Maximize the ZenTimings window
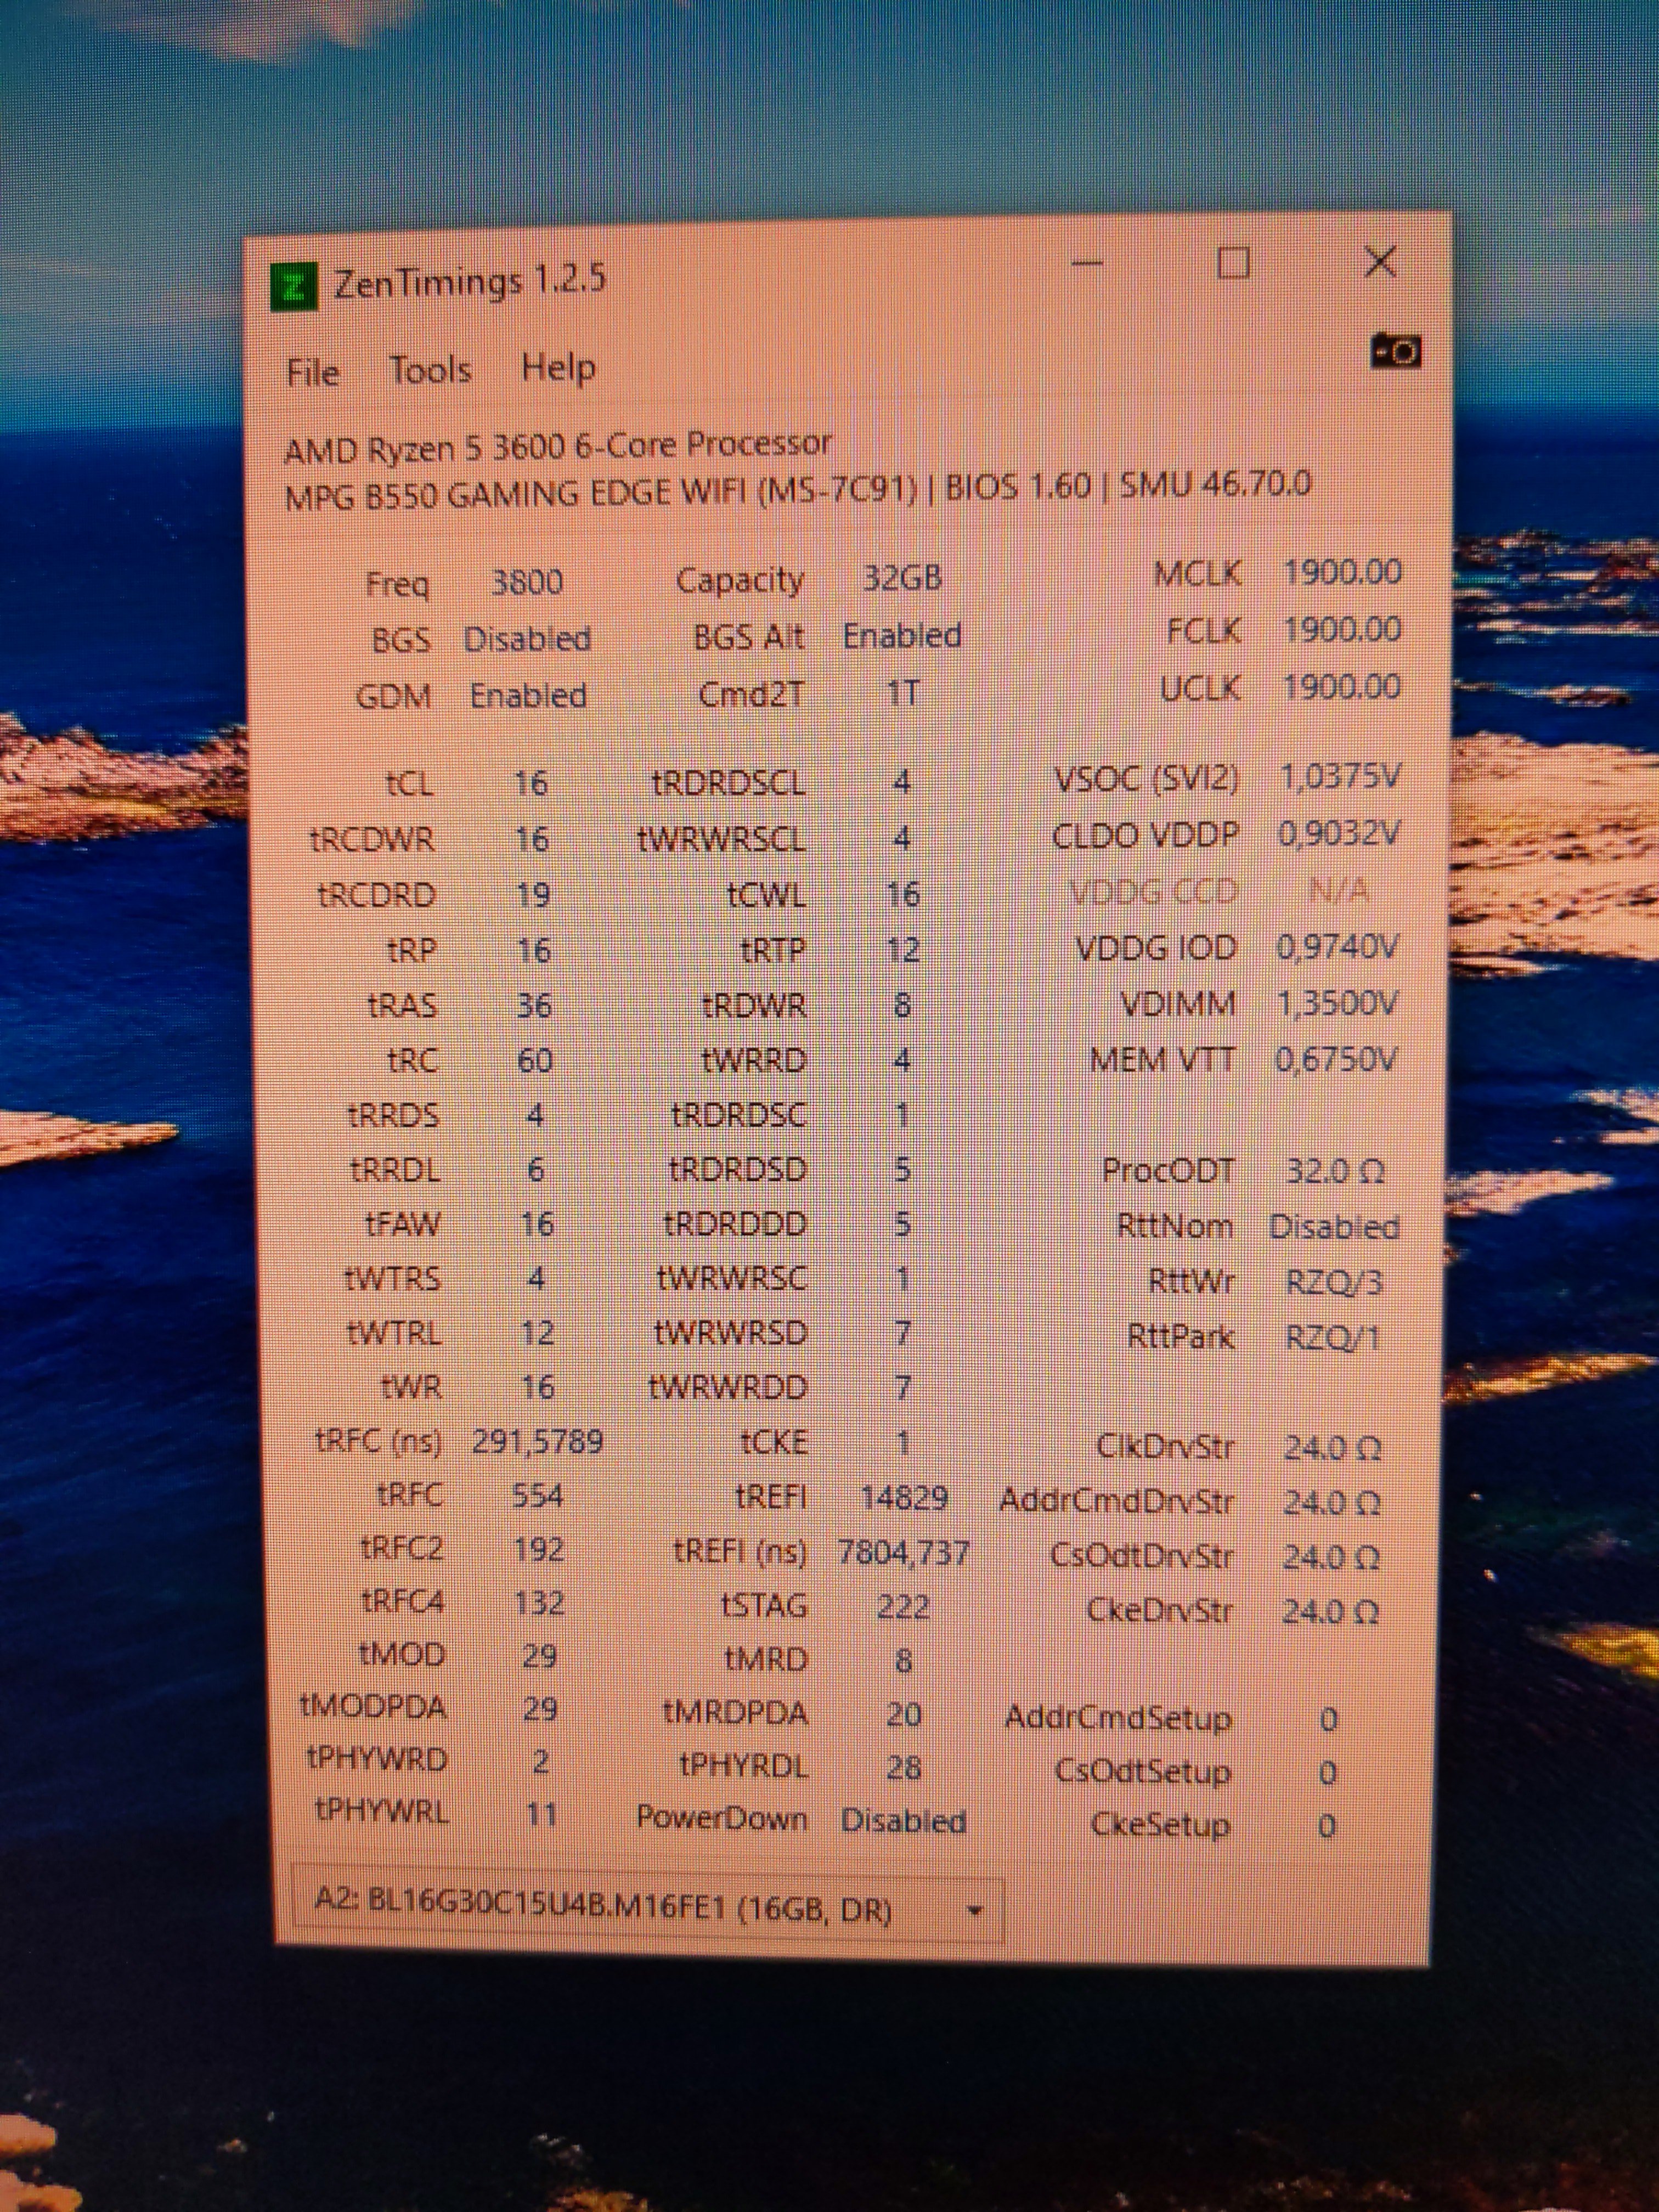This screenshot has height=2212, width=1659. tap(1233, 263)
